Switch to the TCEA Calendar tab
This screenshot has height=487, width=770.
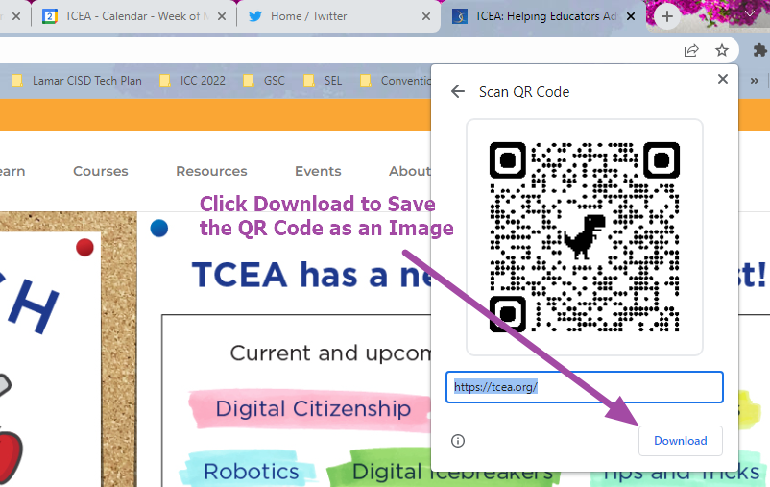[132, 16]
